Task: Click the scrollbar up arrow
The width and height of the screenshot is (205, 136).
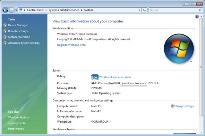Action: [201, 17]
